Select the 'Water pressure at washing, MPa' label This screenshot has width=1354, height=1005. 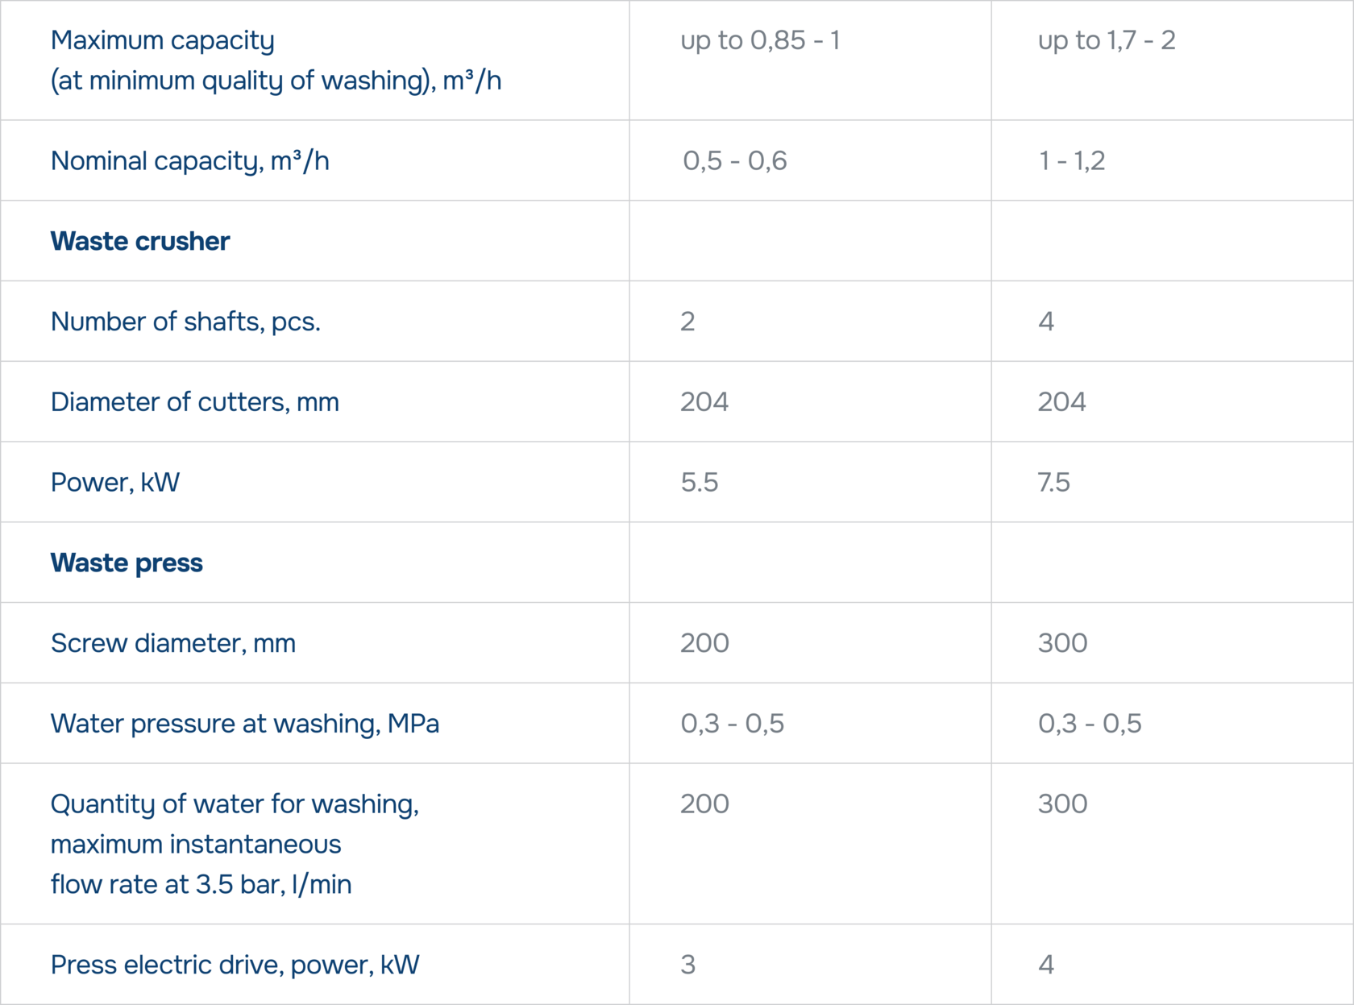pyautogui.click(x=245, y=724)
